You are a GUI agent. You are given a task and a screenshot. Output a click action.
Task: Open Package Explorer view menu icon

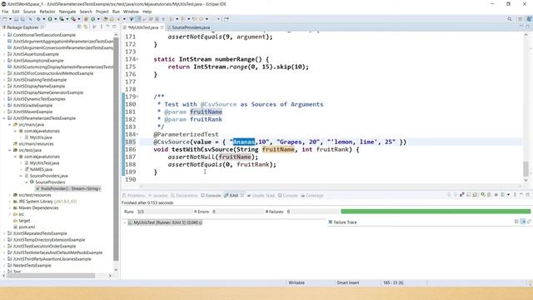[x=102, y=27]
